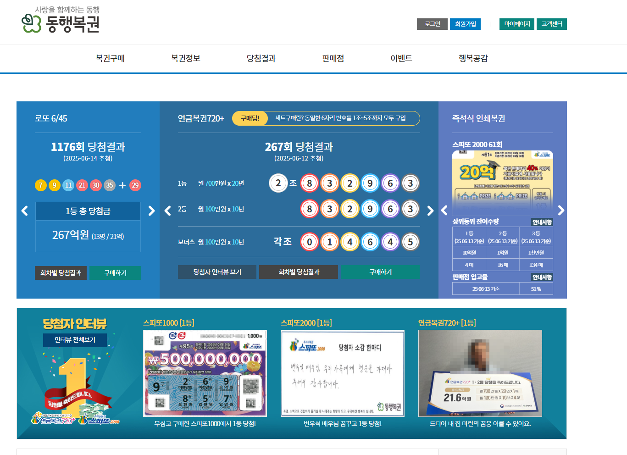Click the 즉석식 인쇄복권 panel title

click(x=478, y=118)
